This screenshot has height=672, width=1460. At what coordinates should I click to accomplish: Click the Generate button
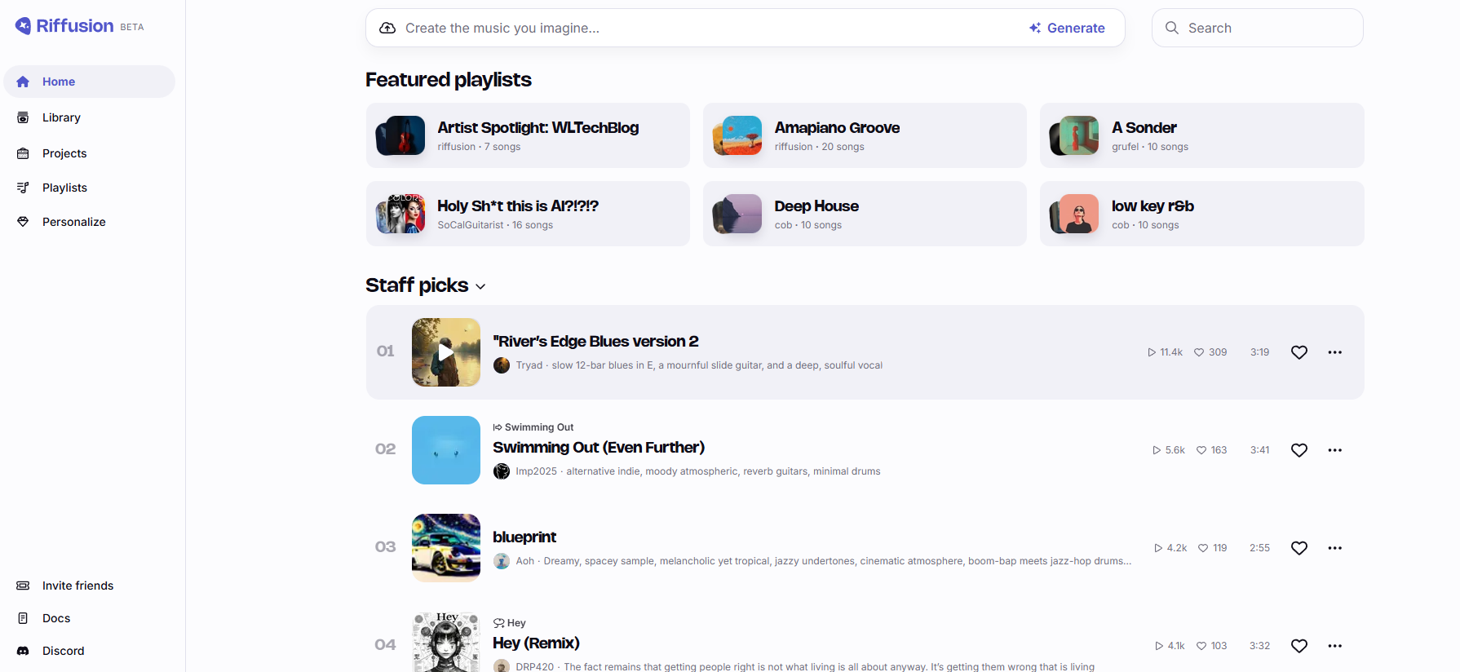click(1067, 28)
